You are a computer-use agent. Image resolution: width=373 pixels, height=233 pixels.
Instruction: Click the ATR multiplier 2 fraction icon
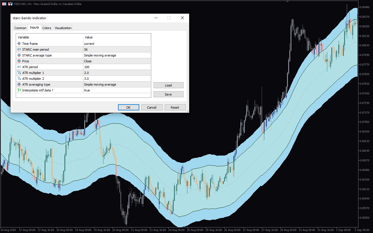click(19, 79)
